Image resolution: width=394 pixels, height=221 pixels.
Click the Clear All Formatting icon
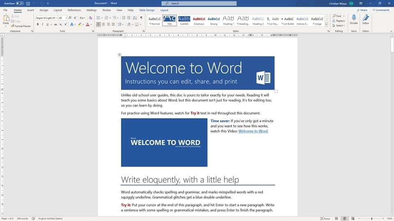pyautogui.click(x=90, y=18)
